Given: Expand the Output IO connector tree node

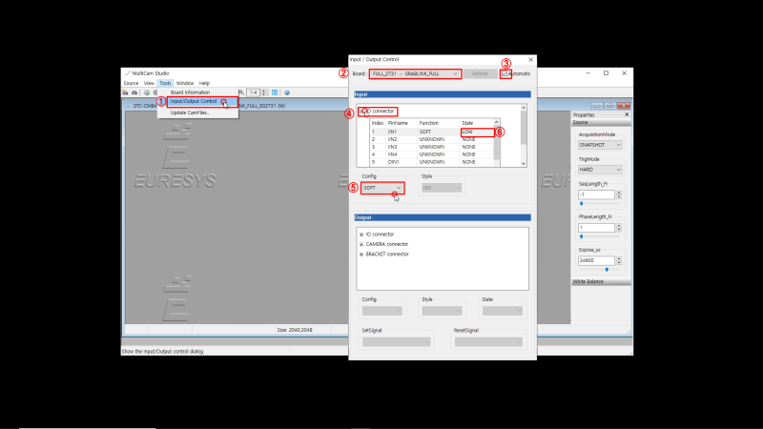Looking at the screenshot, I should coord(361,235).
